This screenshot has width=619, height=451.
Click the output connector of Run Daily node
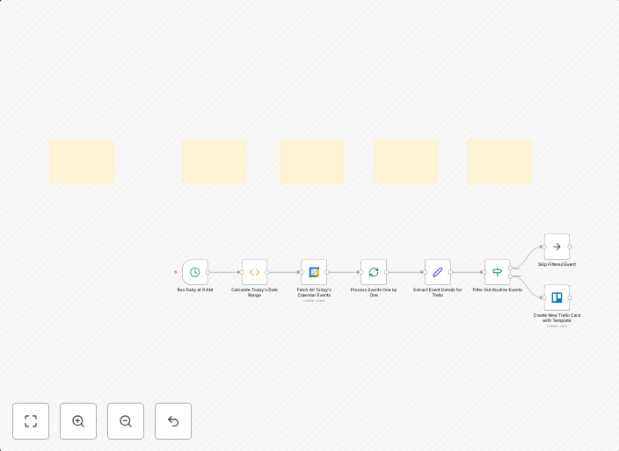(x=208, y=272)
